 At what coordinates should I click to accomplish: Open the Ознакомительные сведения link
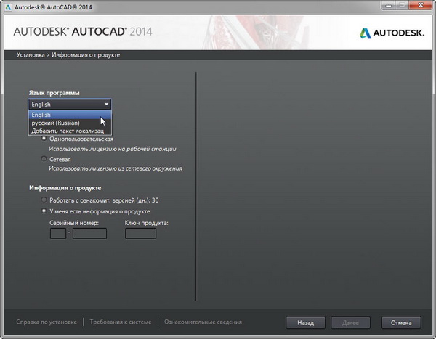(x=203, y=322)
